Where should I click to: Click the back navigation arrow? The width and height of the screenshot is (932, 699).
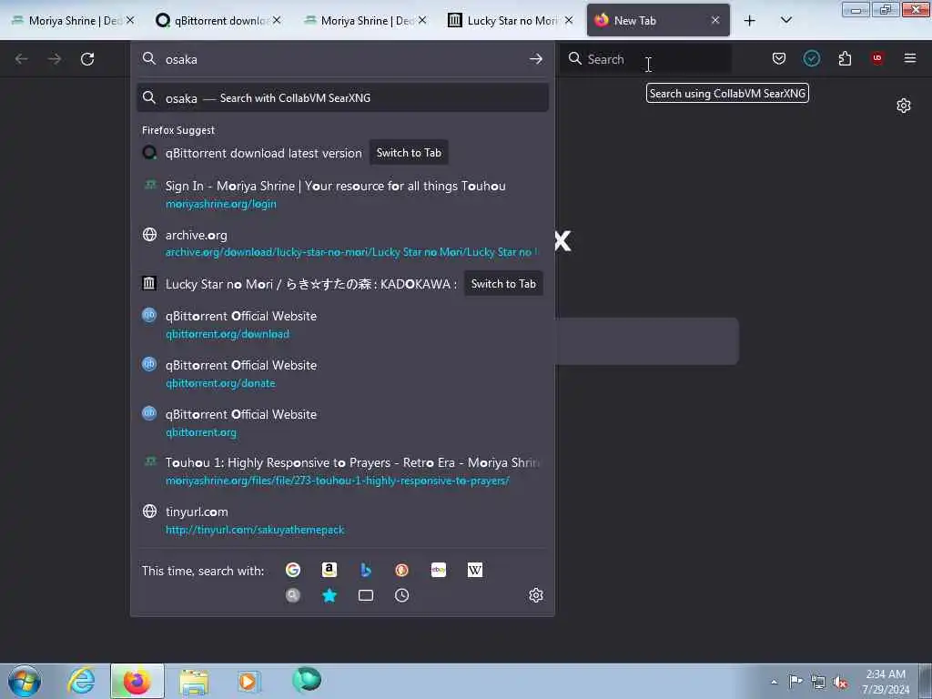click(22, 59)
